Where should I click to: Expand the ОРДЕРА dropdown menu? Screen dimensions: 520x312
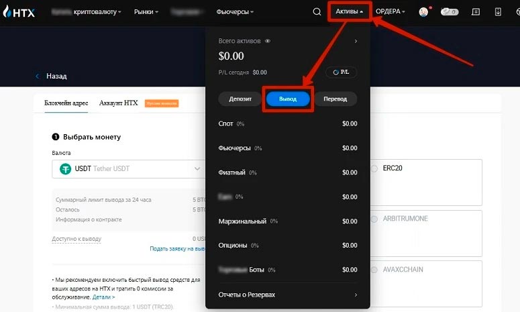click(391, 11)
